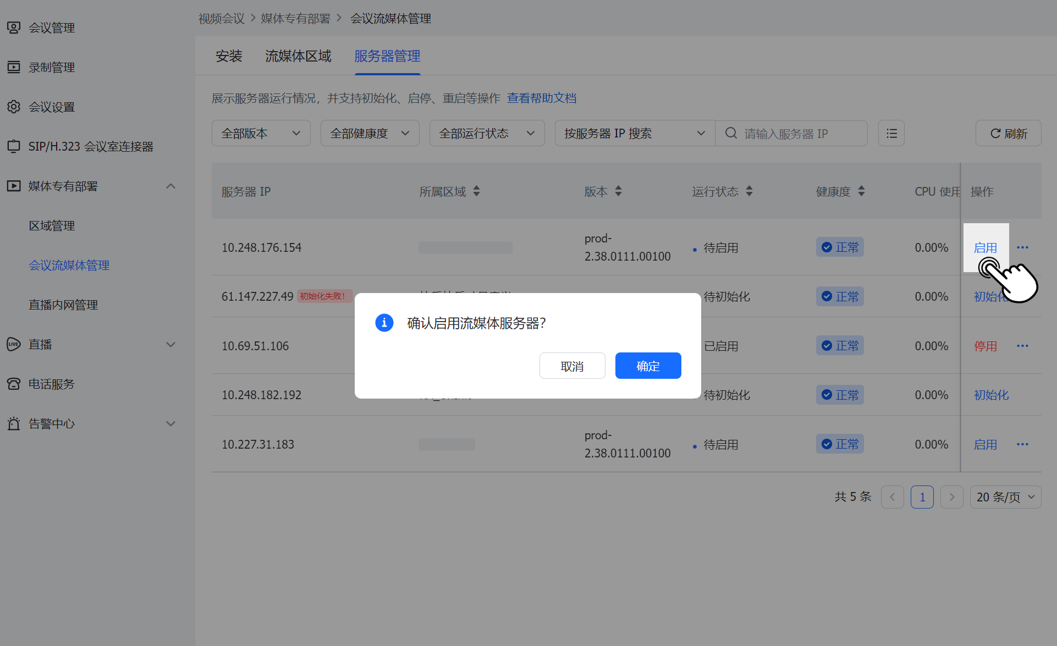Screen dimensions: 1057x646
Task: Switch to the 安装 tab
Action: 229,56
